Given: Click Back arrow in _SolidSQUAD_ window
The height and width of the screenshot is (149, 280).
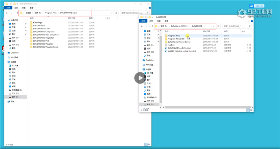Looking at the screenshot, I should (142, 26).
